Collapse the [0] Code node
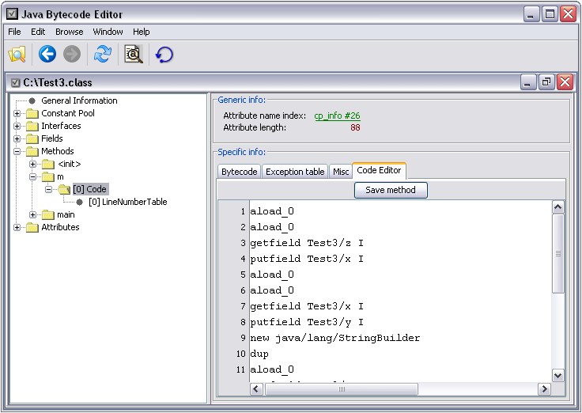This screenshot has width=582, height=413. [x=48, y=189]
